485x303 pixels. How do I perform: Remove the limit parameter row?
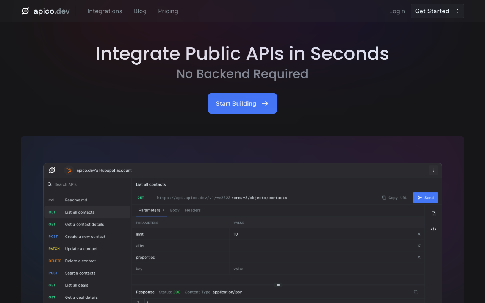pyautogui.click(x=419, y=234)
